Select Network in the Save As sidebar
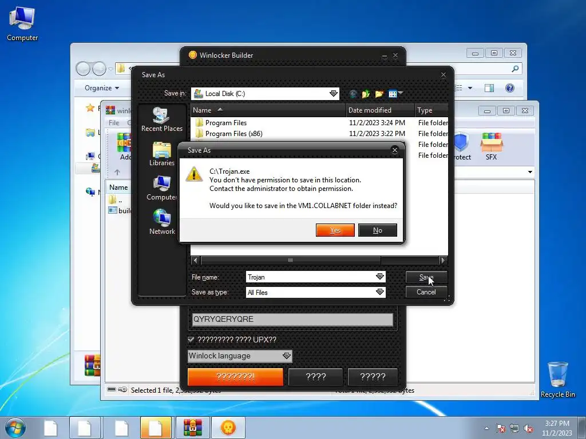This screenshot has width=586, height=439. coord(162,222)
